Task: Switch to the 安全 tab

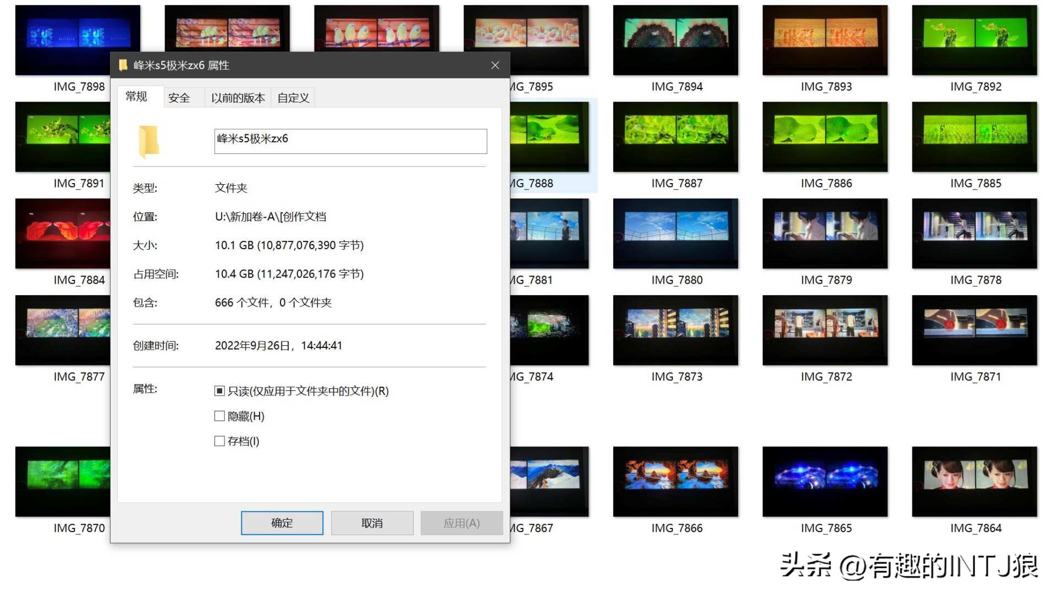Action: tap(181, 98)
